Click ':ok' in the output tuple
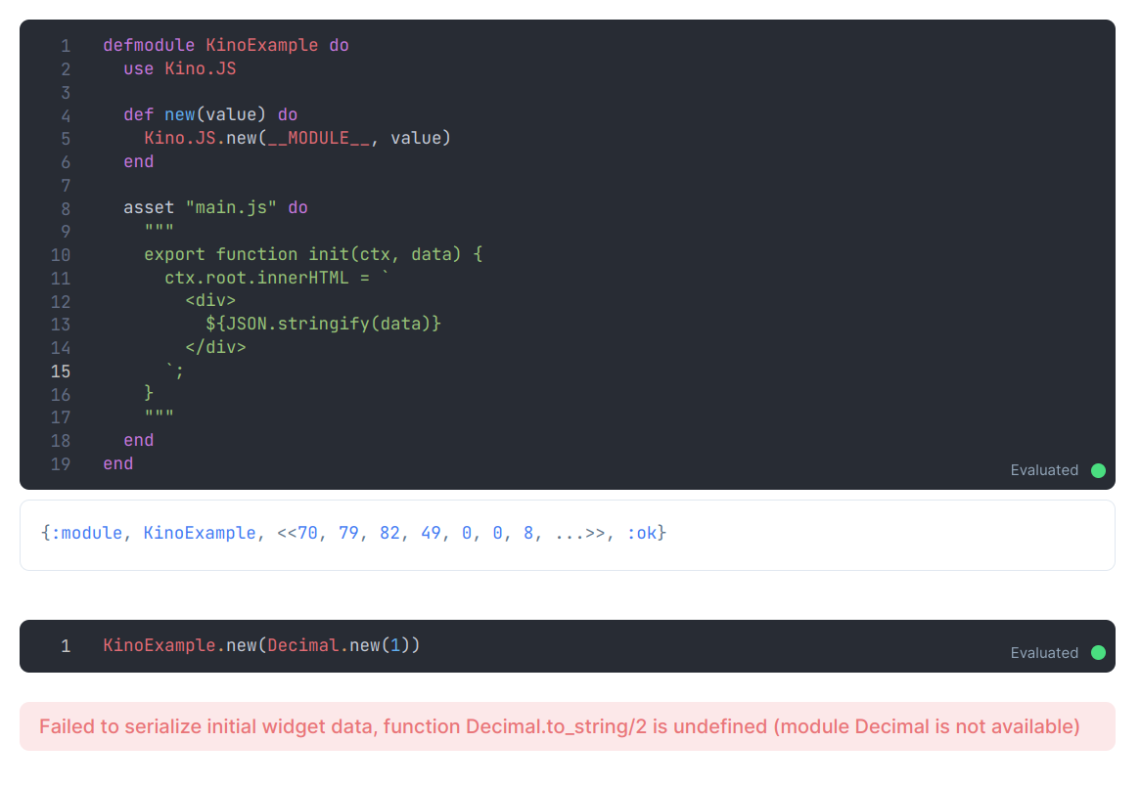This screenshot has width=1141, height=786. 641,533
